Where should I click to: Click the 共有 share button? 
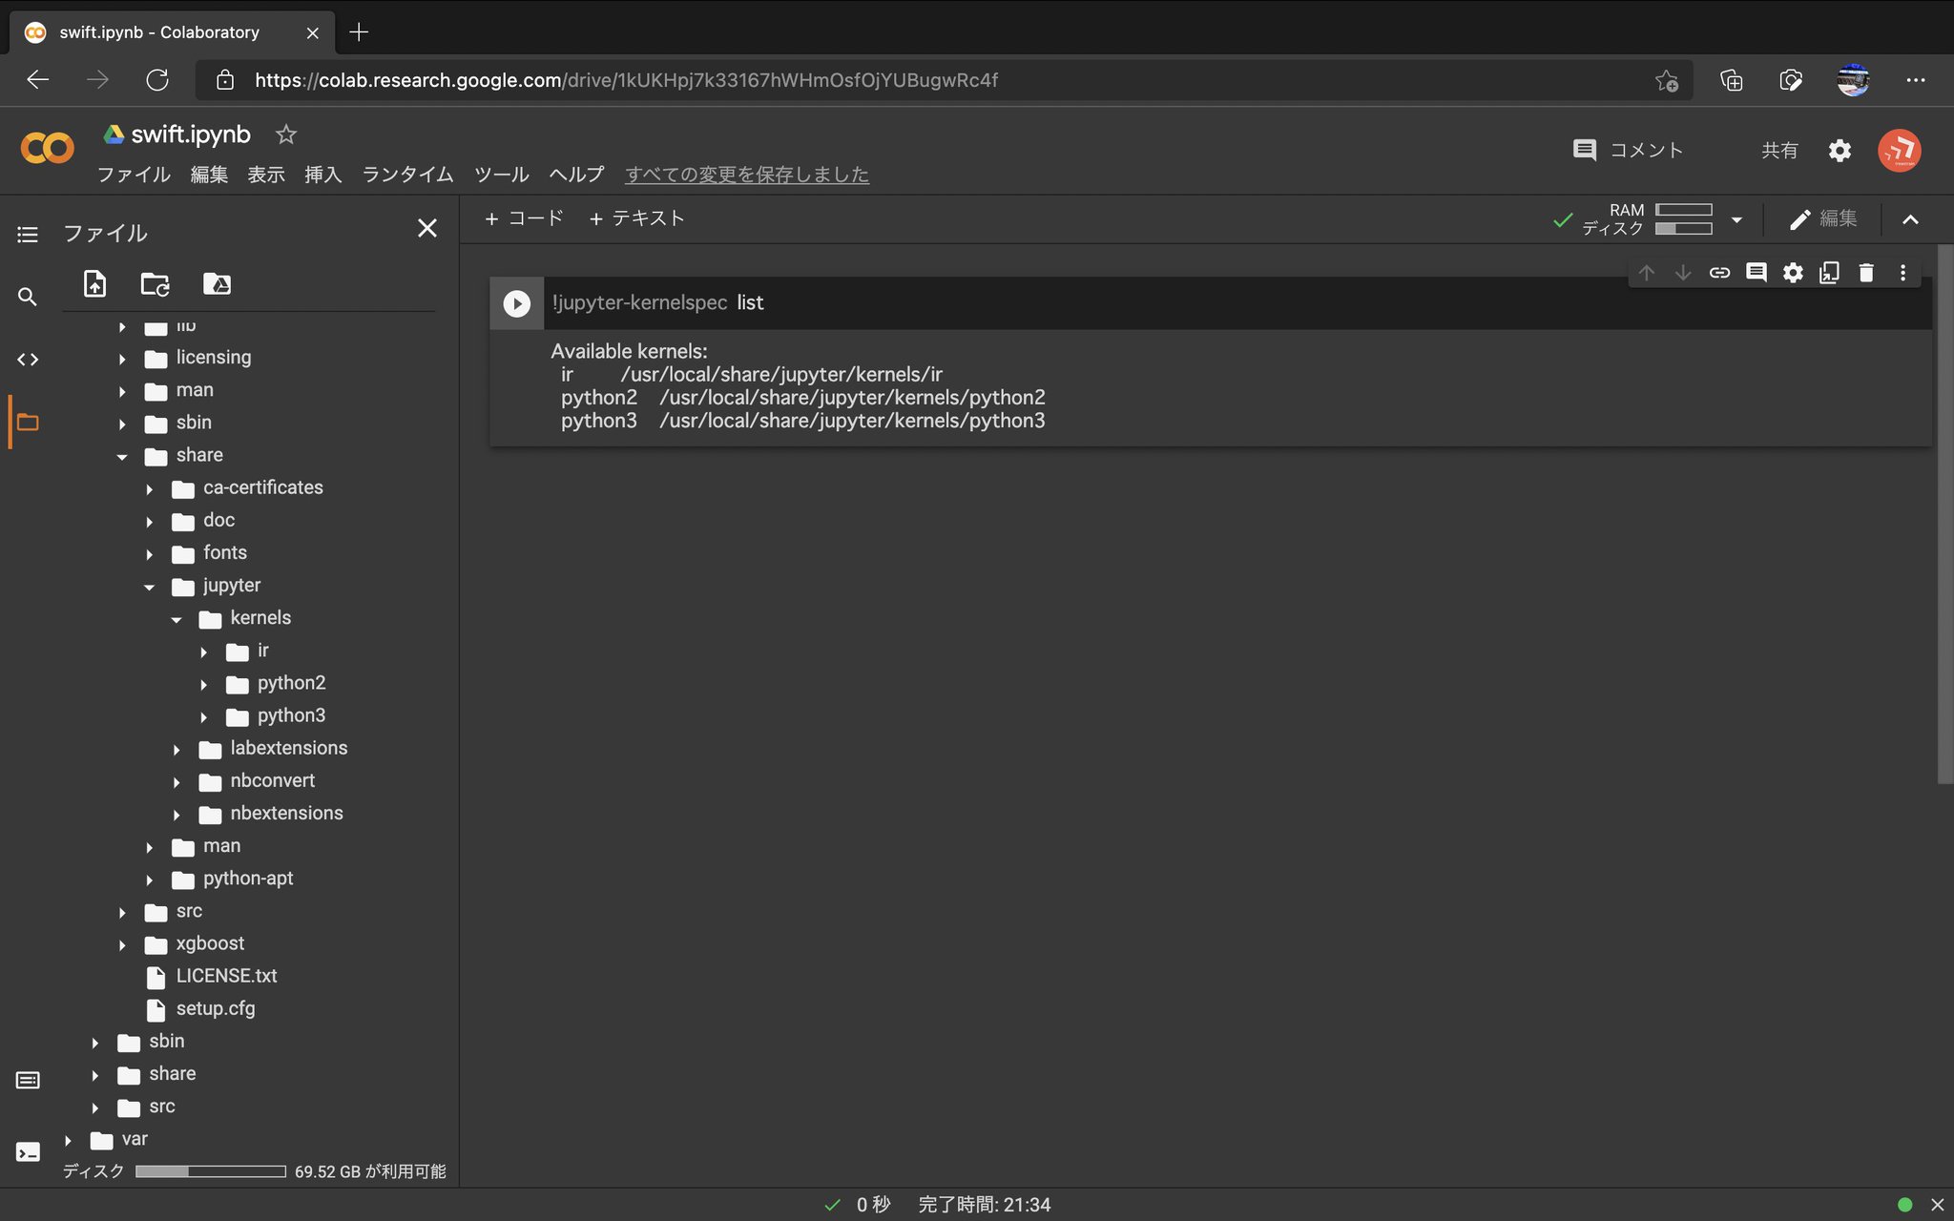click(1778, 150)
